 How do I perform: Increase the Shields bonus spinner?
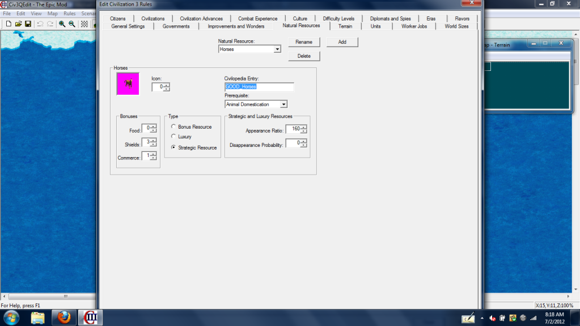[153, 140]
